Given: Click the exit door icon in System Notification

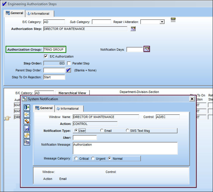Looking at the screenshot, I should click(x=27, y=108).
